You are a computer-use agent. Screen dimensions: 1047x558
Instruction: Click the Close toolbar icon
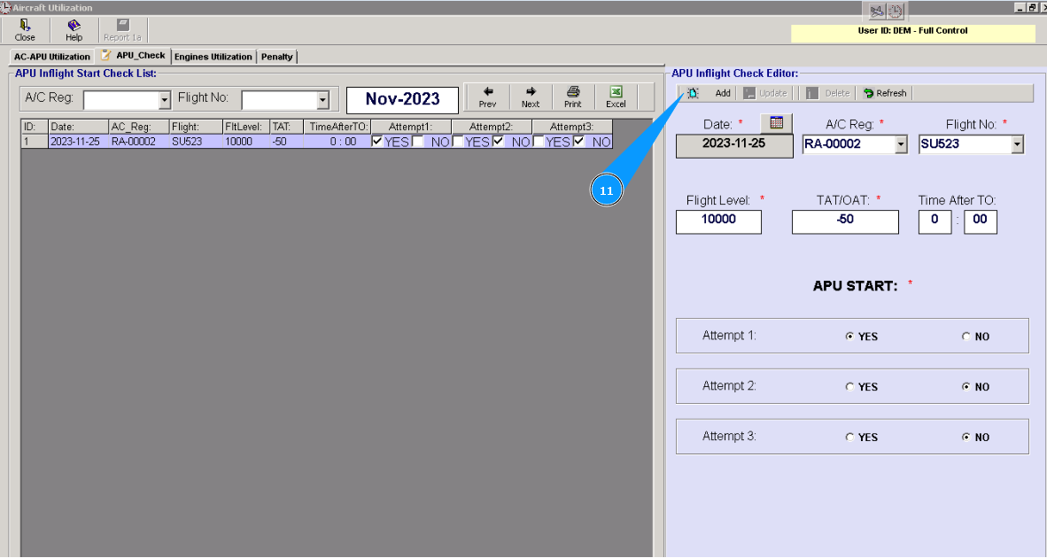25,30
